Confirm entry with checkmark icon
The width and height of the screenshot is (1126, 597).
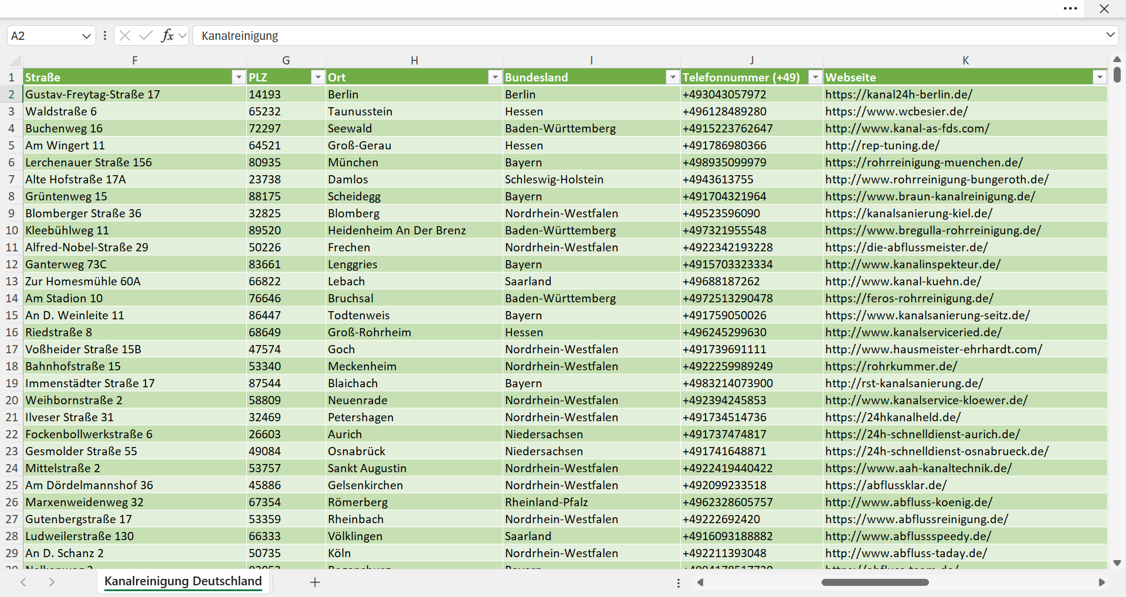(145, 36)
